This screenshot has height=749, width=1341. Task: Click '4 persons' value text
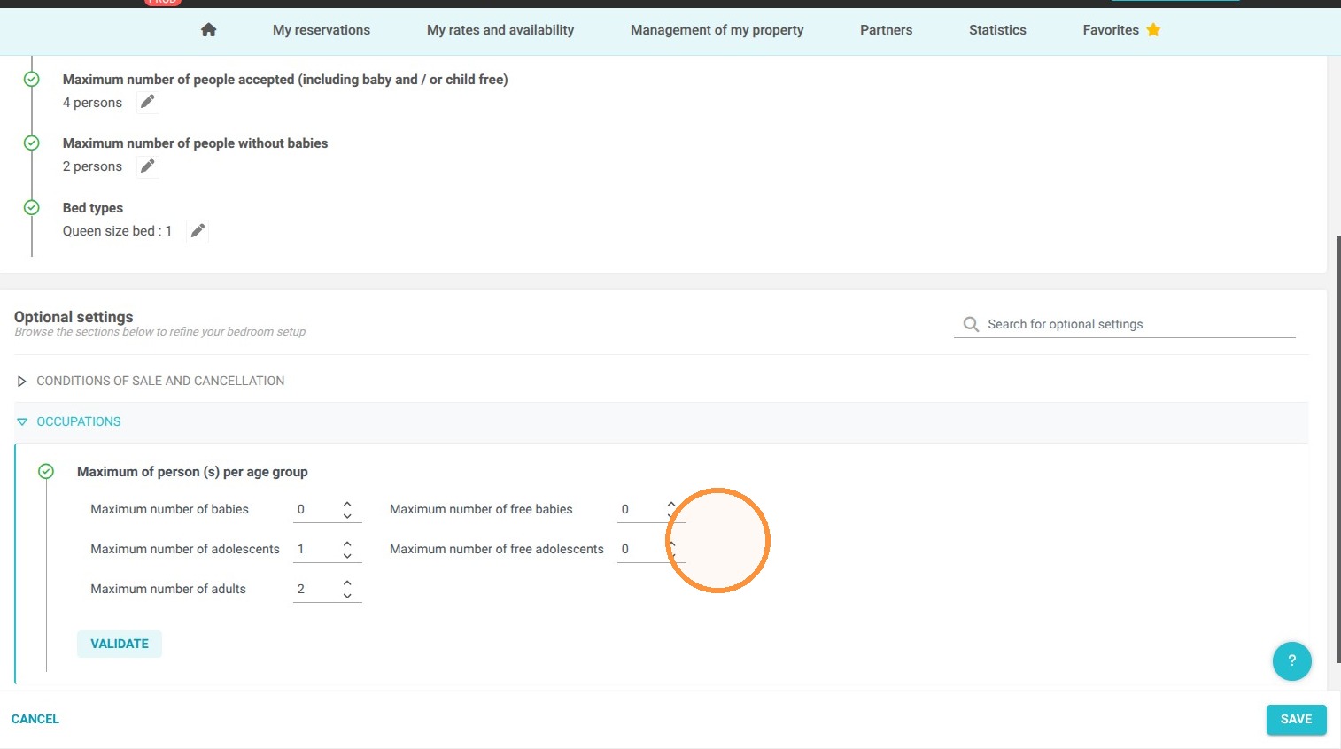click(92, 103)
